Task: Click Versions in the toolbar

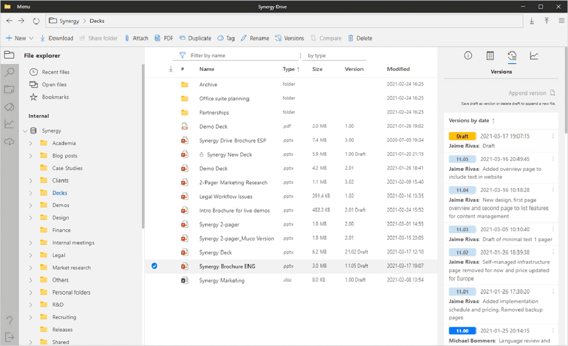Action: point(290,38)
